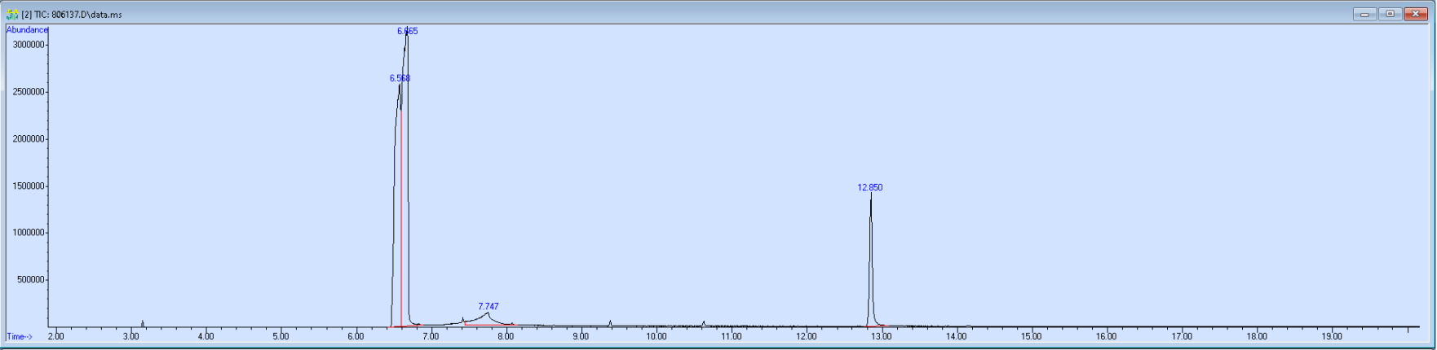Click the 13.00 time axis value
Screen dimensions: 1437x350
[882, 336]
